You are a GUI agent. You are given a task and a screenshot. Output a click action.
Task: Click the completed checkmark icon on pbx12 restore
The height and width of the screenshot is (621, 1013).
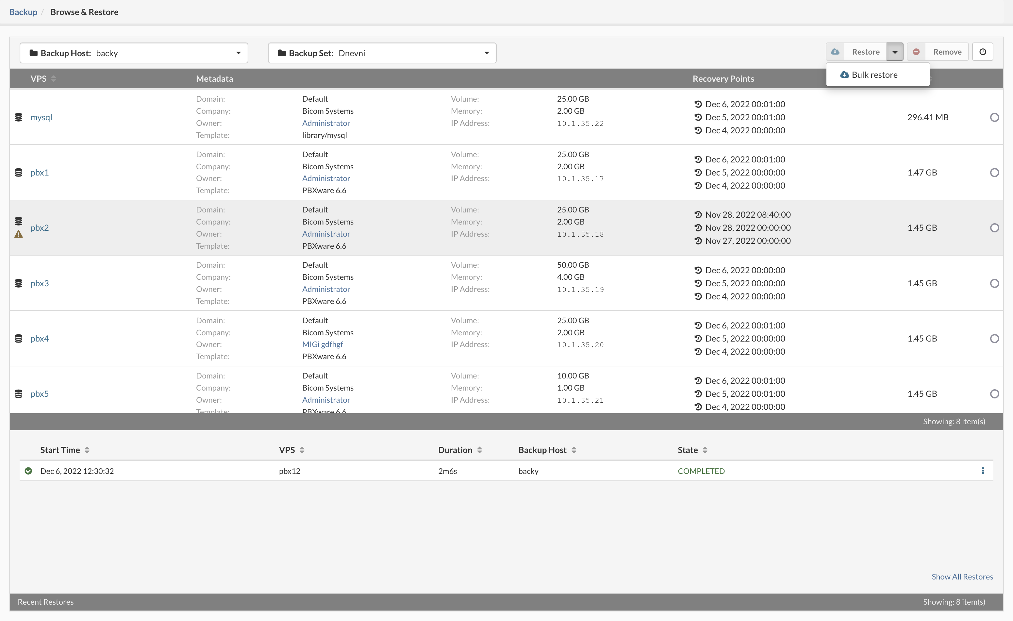pyautogui.click(x=28, y=471)
